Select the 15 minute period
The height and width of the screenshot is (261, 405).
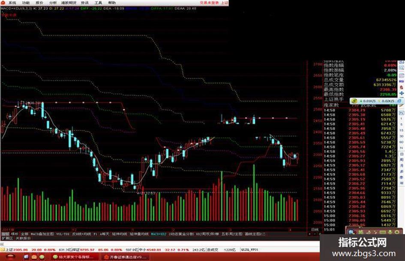pos(402,130)
